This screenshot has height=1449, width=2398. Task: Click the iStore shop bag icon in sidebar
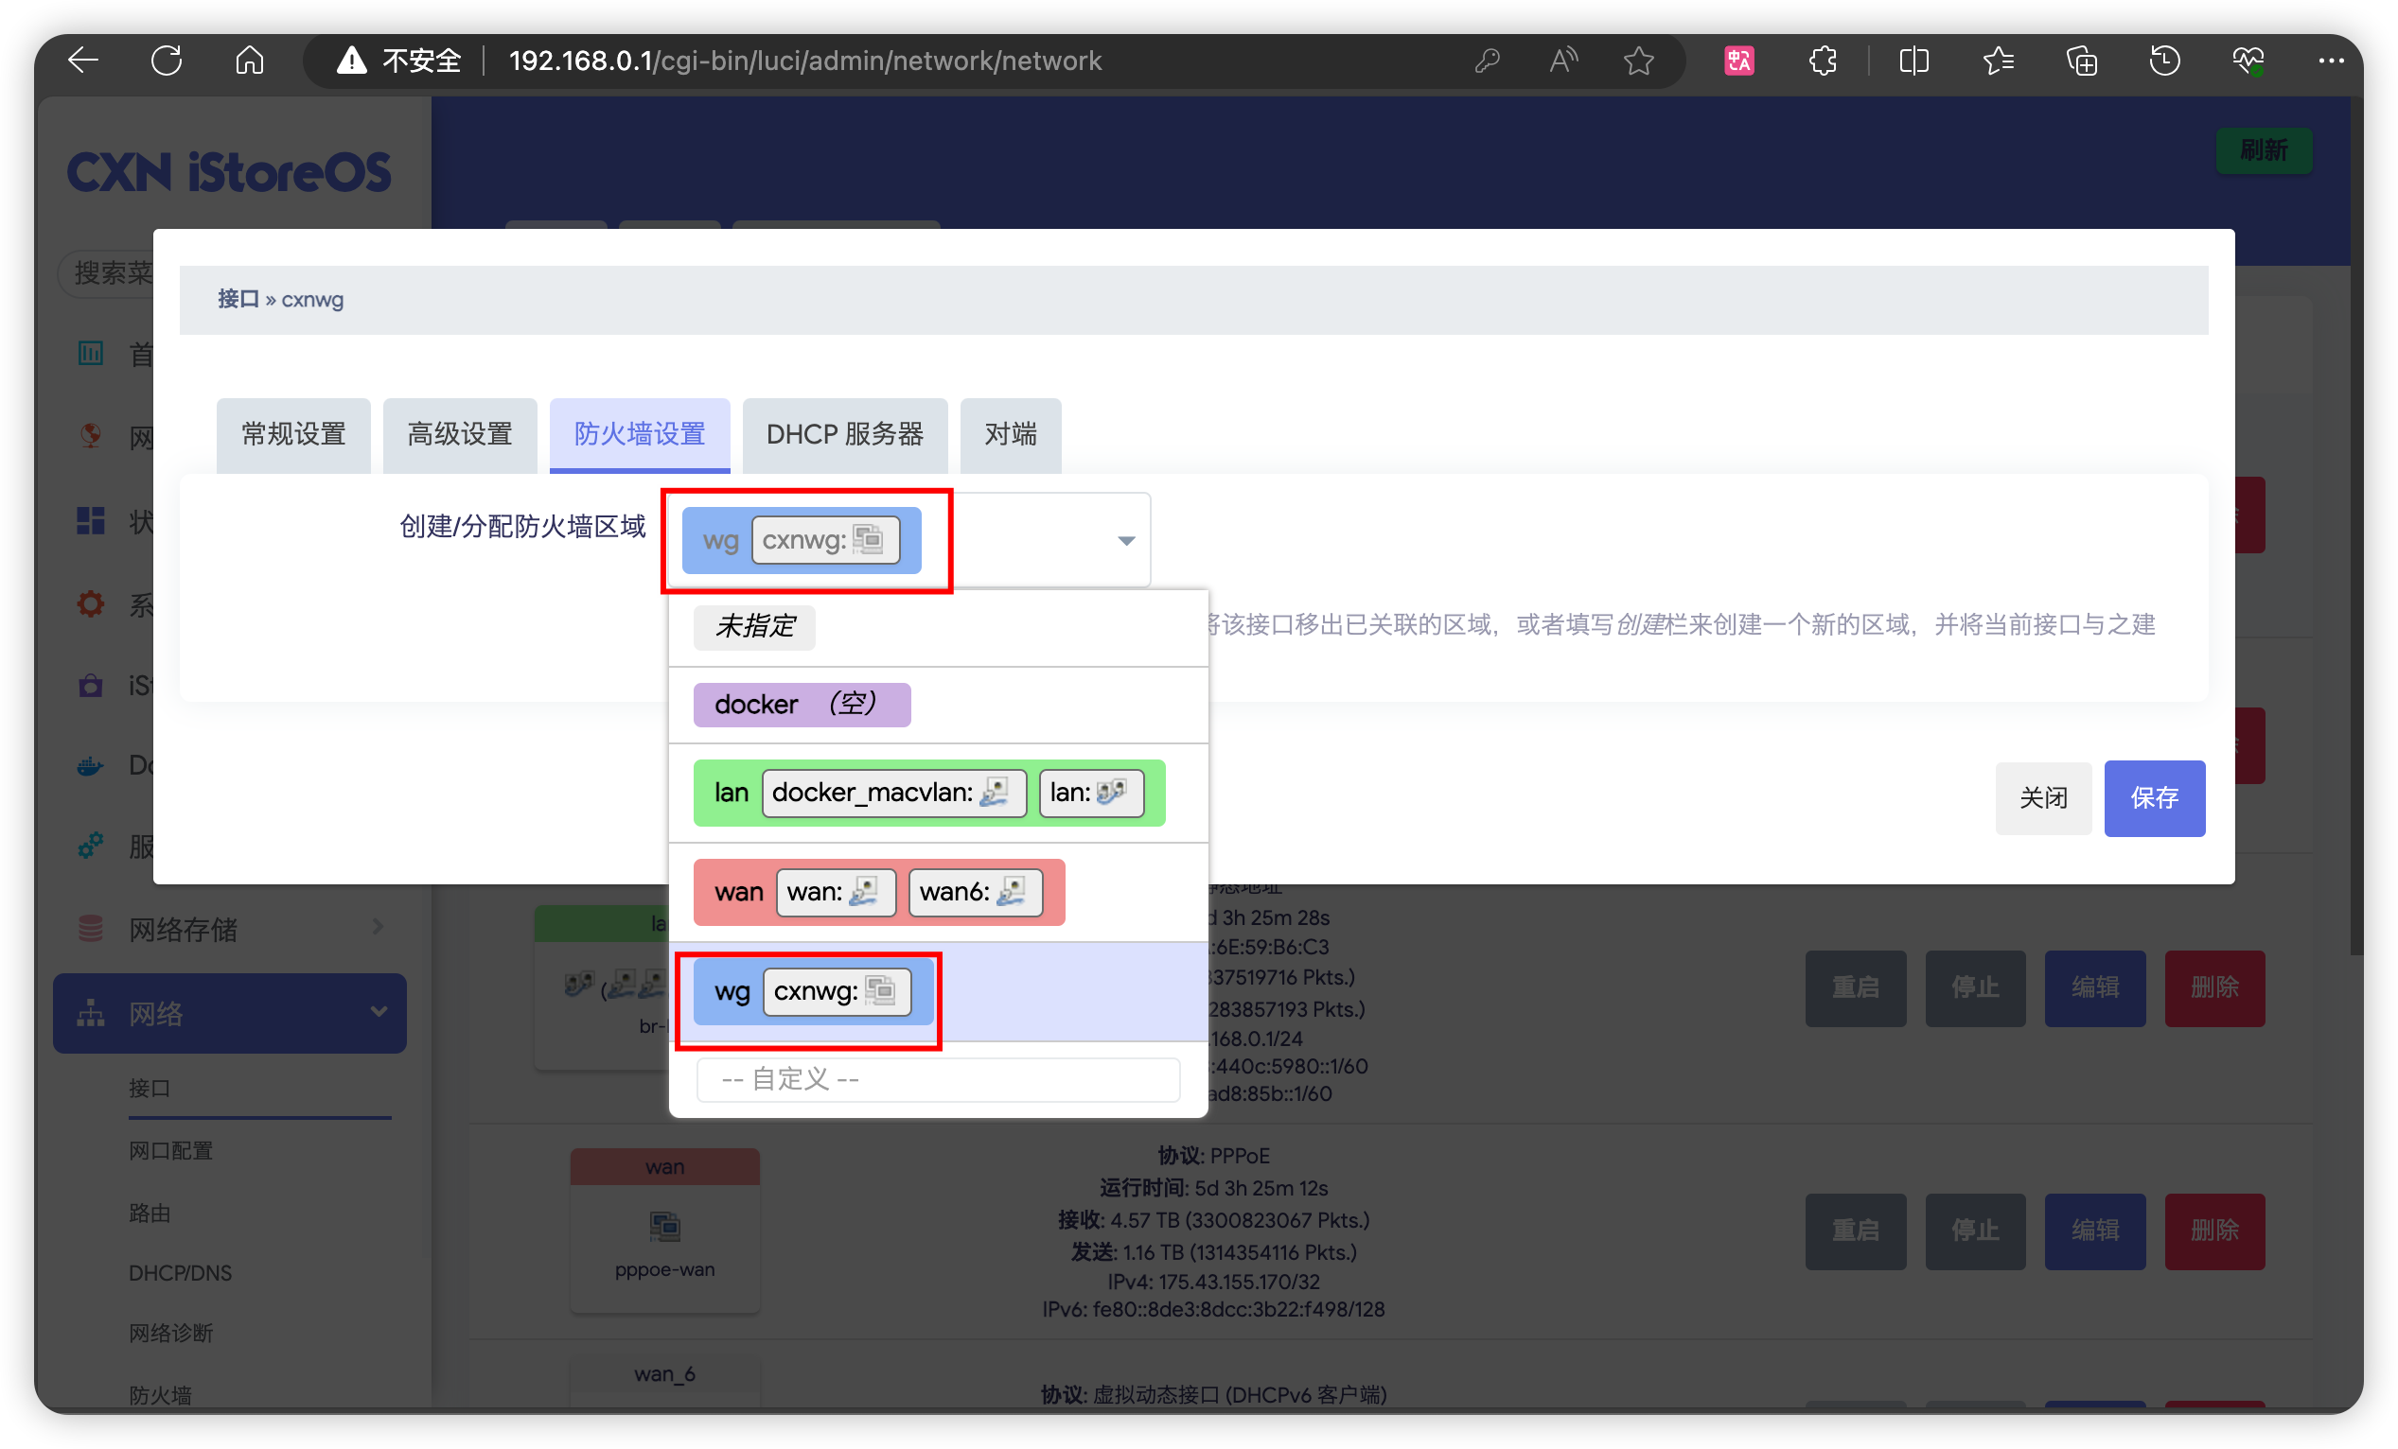91,686
